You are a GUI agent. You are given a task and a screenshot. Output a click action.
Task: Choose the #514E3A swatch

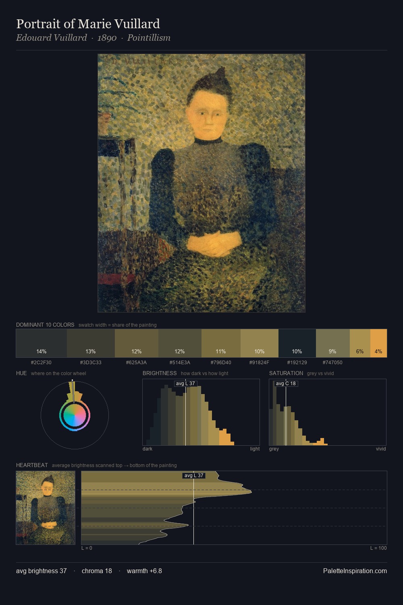(180, 343)
